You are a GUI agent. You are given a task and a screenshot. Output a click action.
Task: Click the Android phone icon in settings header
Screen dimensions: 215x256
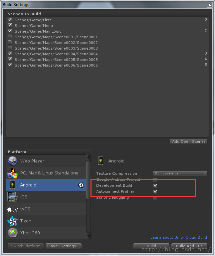click(101, 161)
